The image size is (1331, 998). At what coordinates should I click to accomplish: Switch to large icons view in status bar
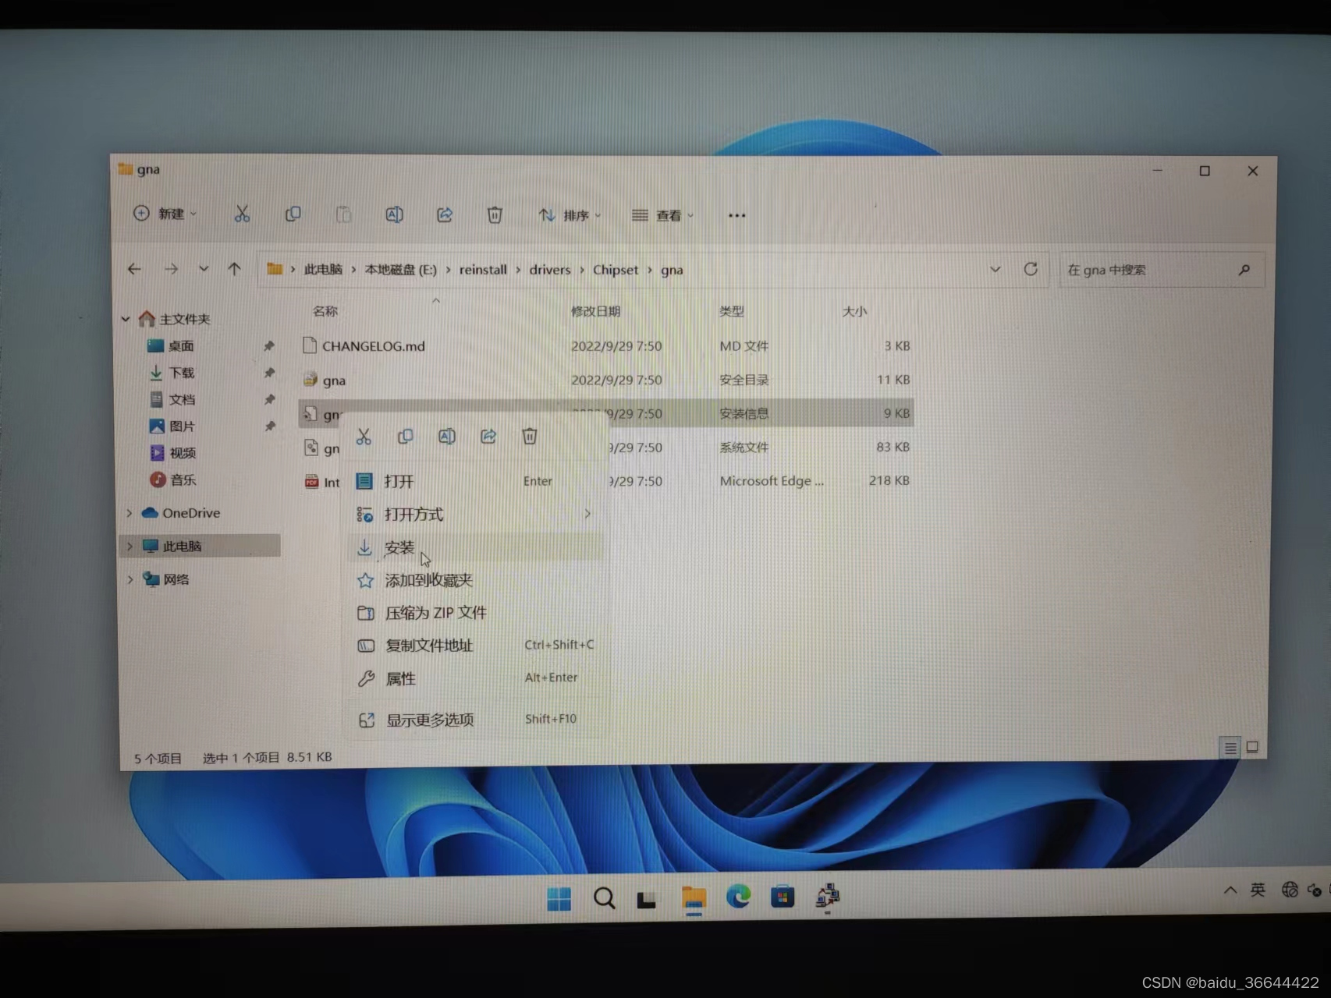click(x=1252, y=747)
